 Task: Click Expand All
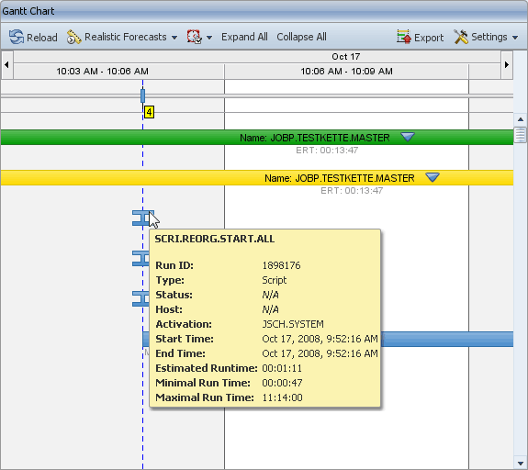click(x=244, y=37)
